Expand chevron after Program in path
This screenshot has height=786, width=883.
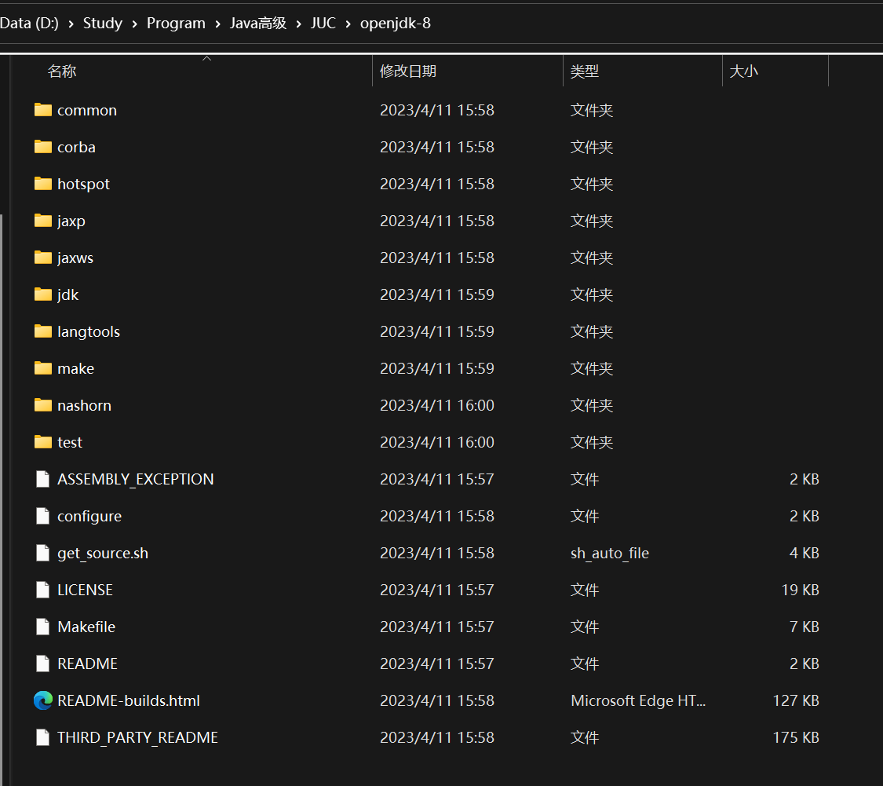218,24
